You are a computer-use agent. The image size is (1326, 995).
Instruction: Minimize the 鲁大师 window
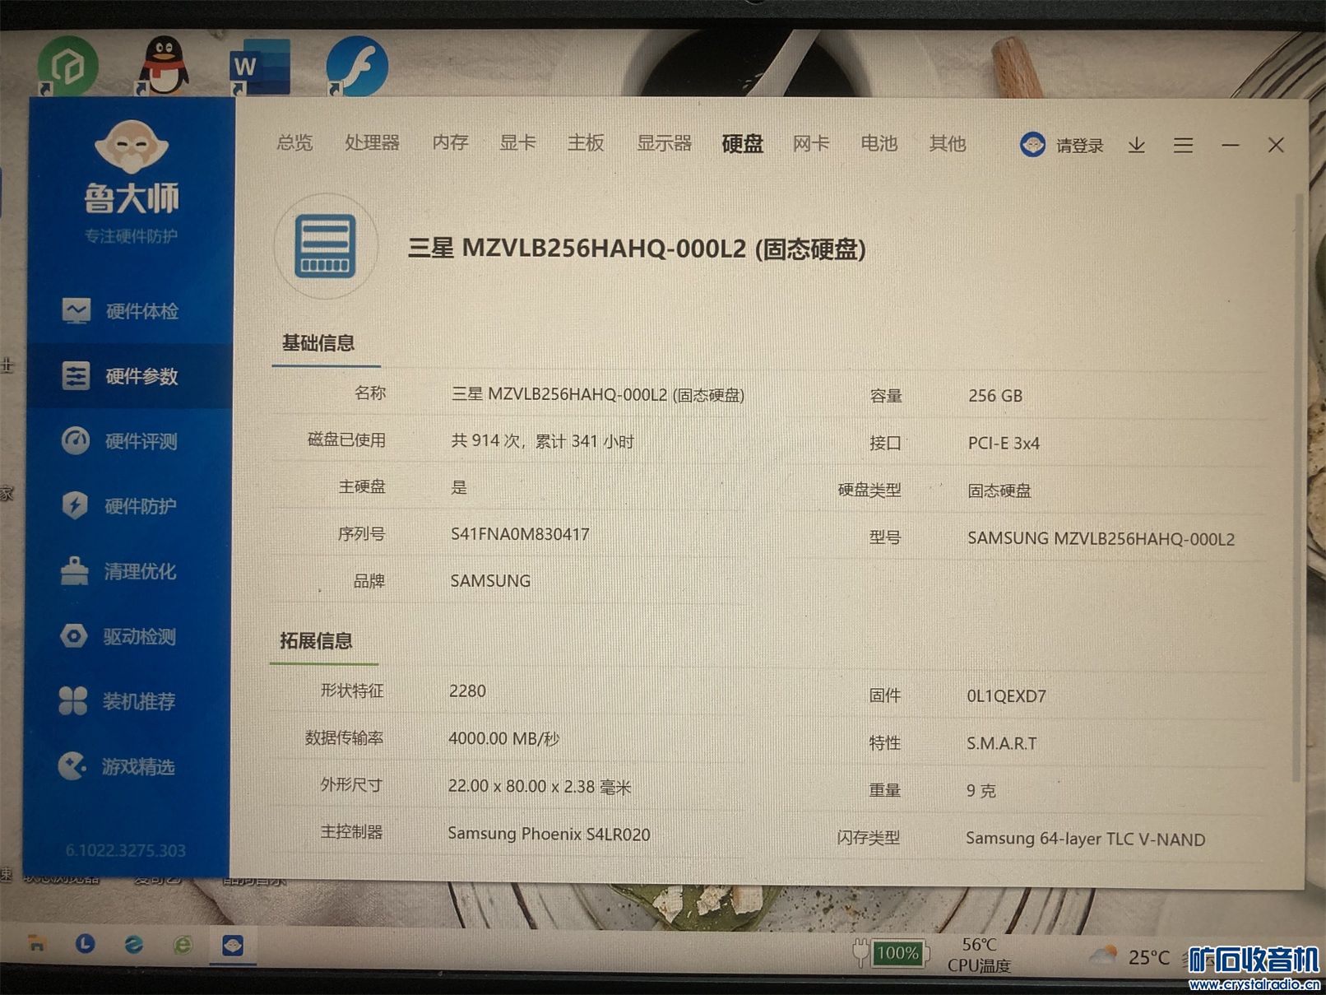[1230, 145]
